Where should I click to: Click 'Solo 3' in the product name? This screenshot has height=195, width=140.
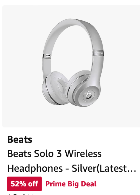48,154
